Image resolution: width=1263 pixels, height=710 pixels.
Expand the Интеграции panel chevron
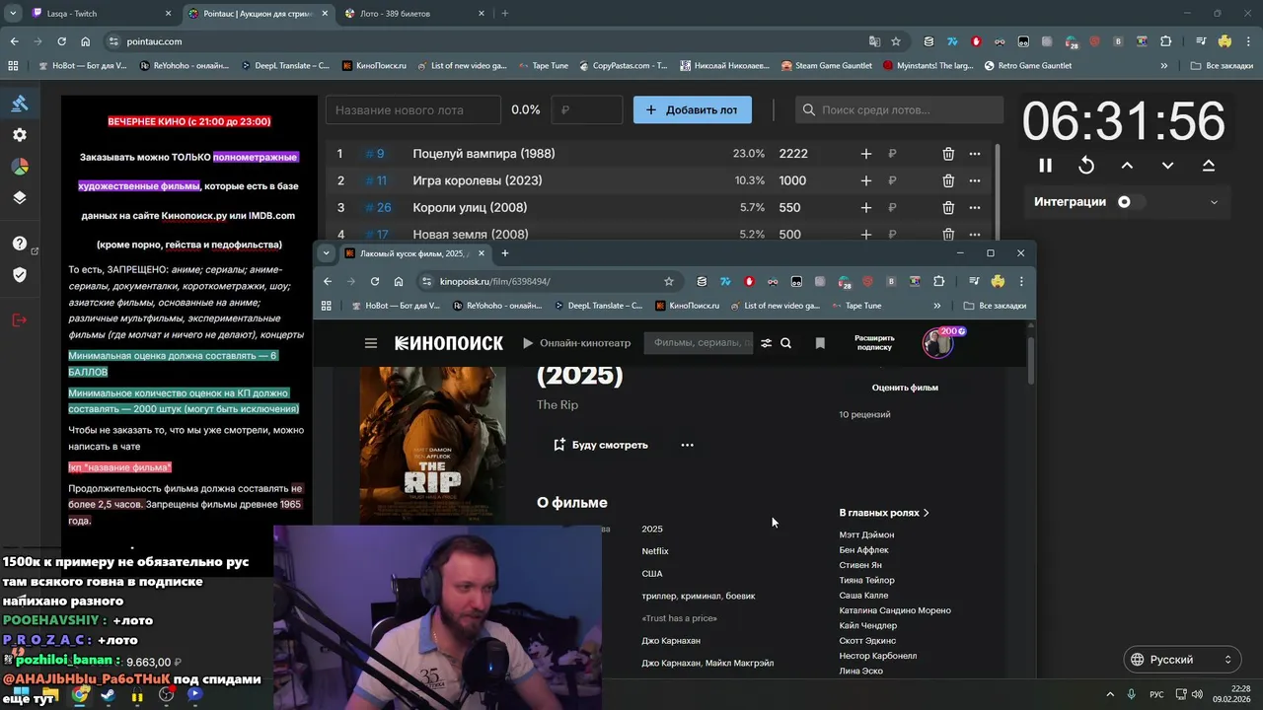coord(1214,202)
